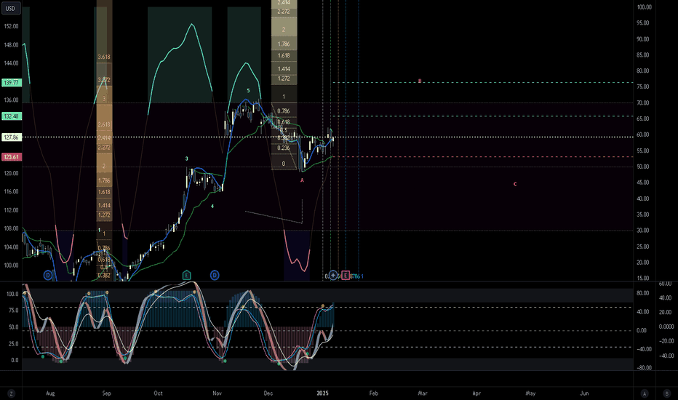
Task: Click the green wave label 3
Action: [x=187, y=159]
